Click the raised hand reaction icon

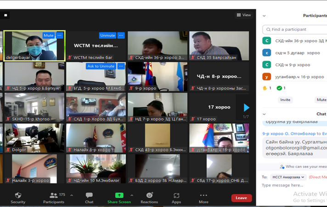pos(265,88)
